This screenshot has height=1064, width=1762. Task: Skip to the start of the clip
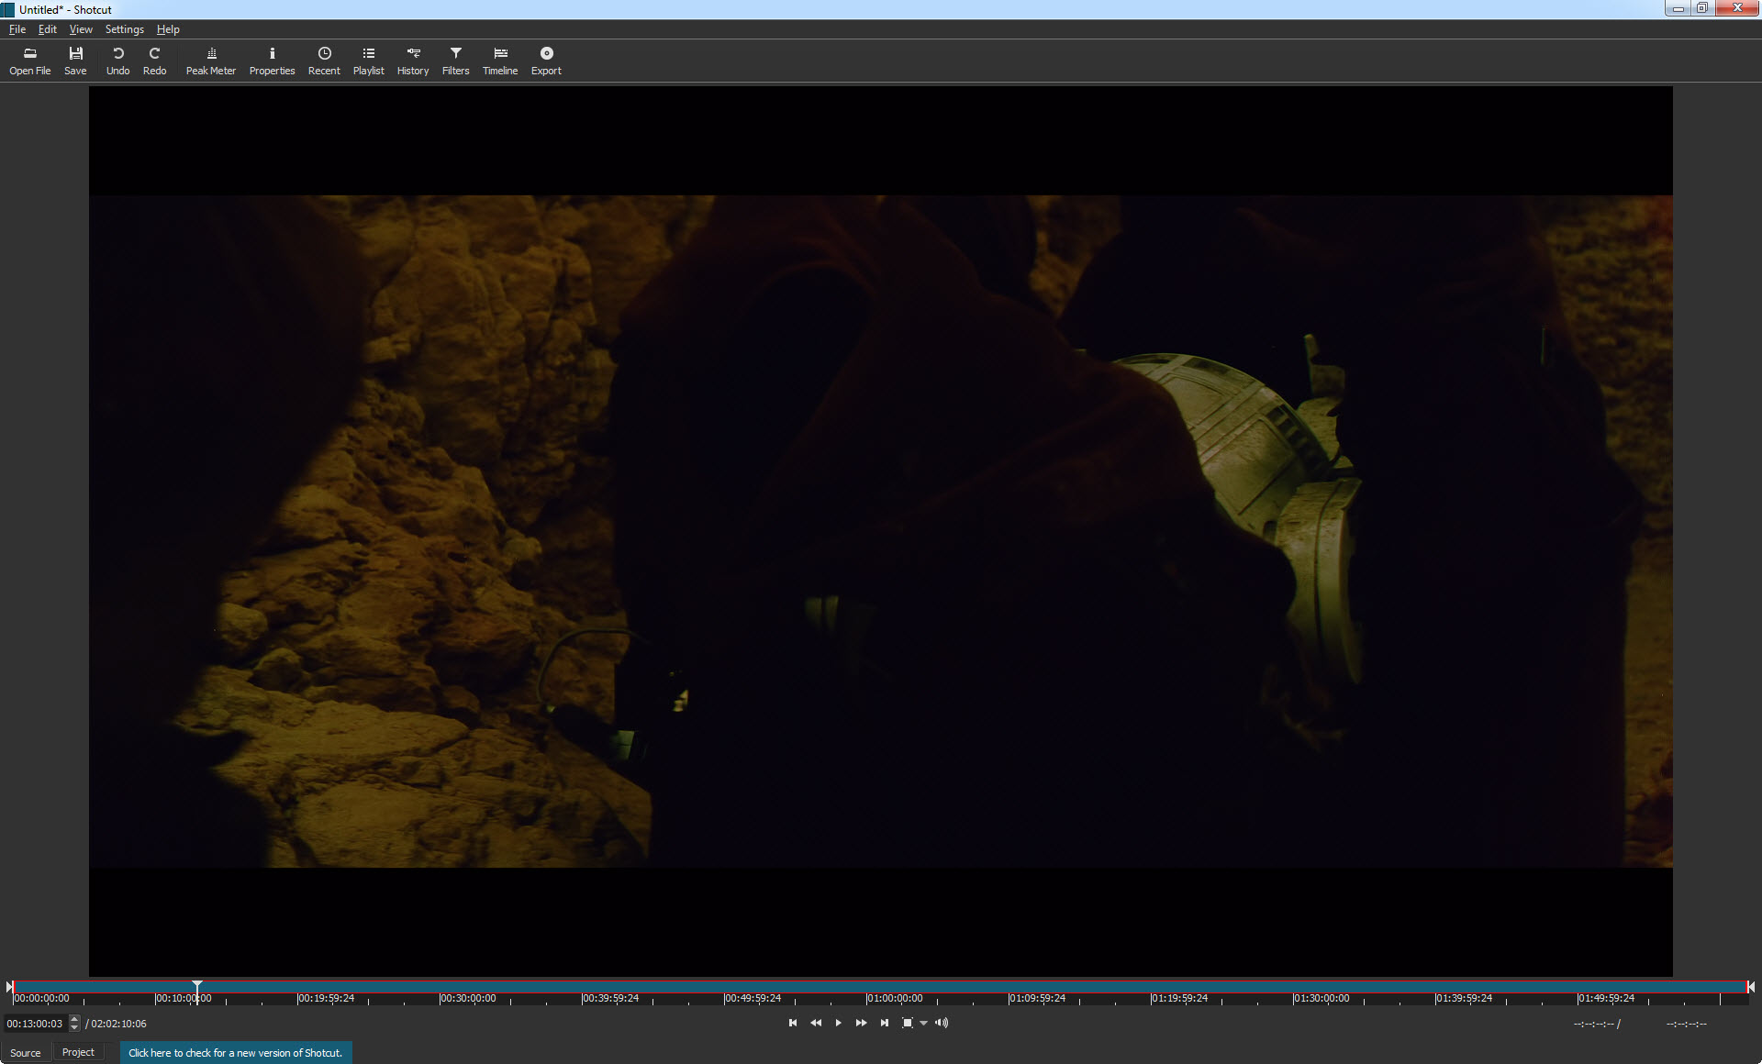coord(793,1023)
